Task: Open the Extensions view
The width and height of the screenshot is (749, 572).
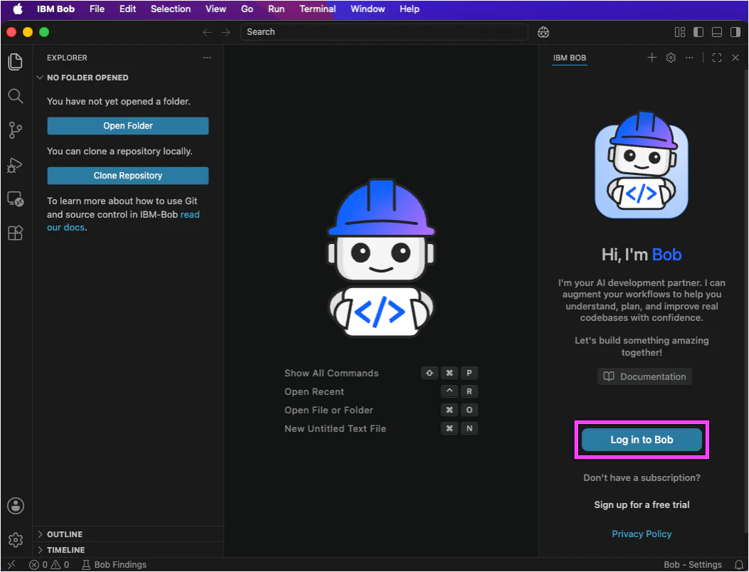Action: point(15,233)
